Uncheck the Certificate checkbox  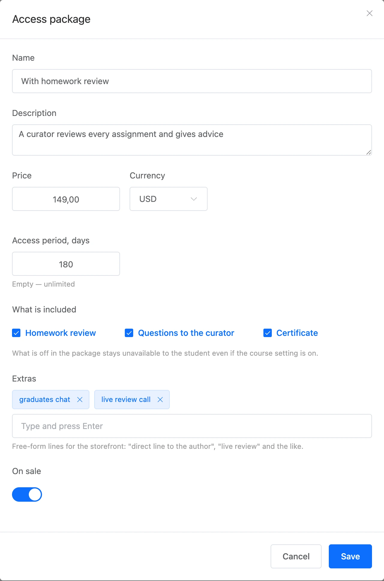(x=268, y=333)
